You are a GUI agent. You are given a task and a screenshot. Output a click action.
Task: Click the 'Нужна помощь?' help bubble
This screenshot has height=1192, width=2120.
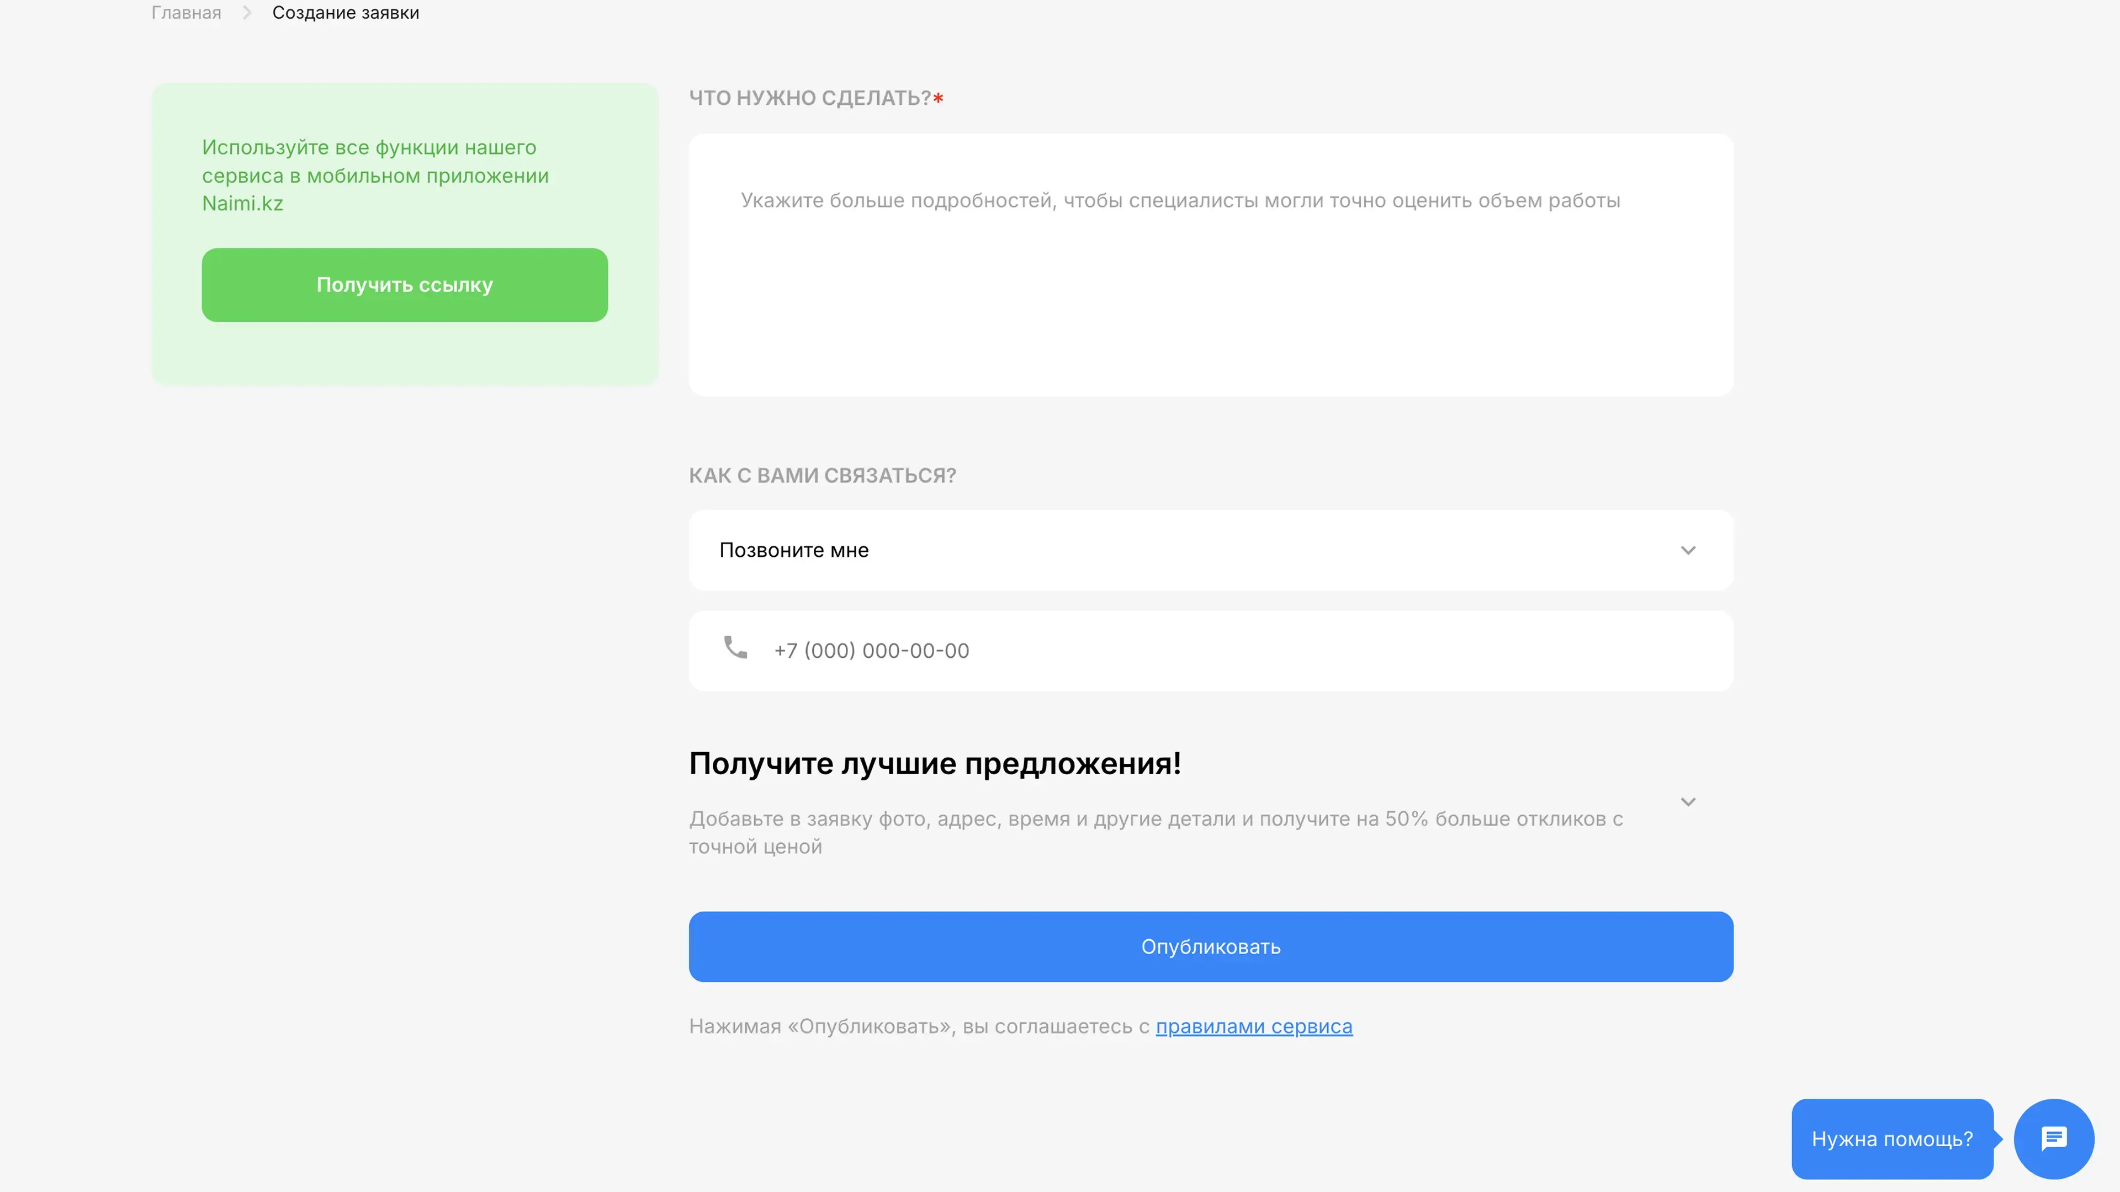[x=1891, y=1138]
